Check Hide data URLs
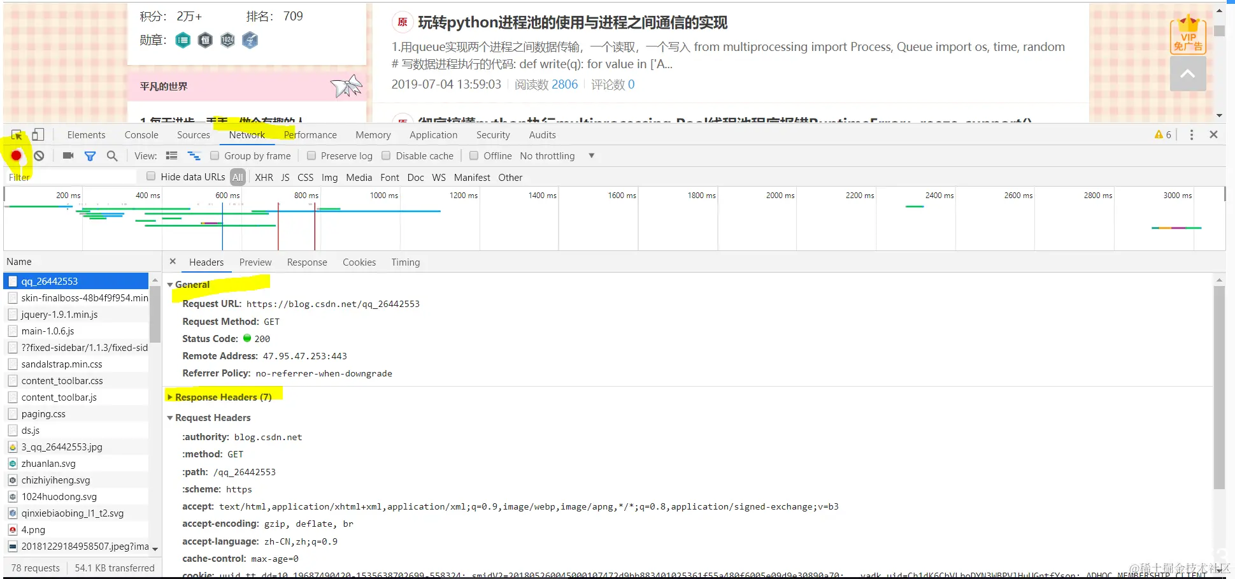This screenshot has height=579, width=1235. [x=151, y=176]
